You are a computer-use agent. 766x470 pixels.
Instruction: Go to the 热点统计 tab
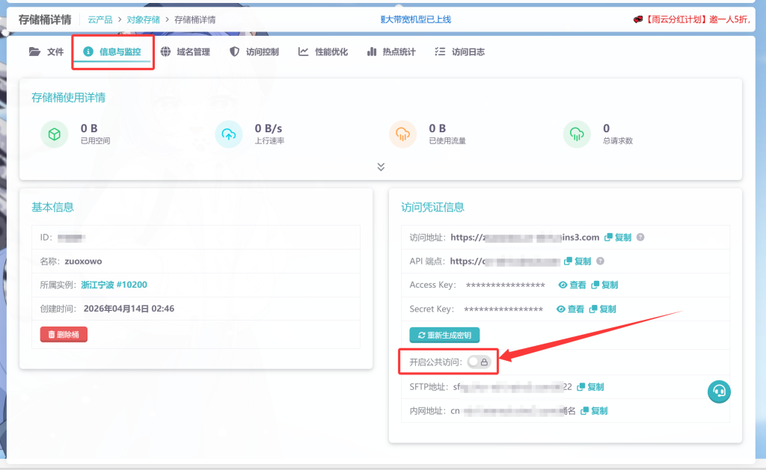(x=391, y=52)
